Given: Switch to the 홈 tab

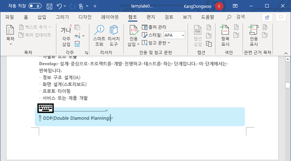Looking at the screenshot, I should [26, 17].
